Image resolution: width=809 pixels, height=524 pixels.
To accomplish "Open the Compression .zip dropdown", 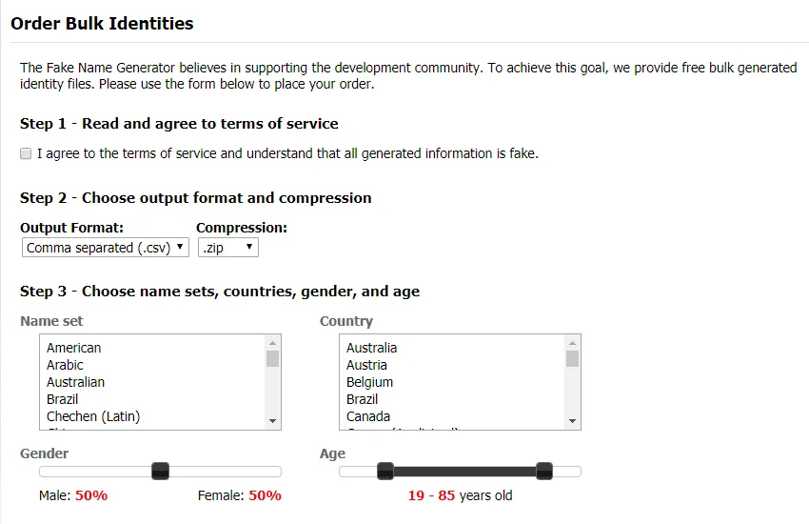I will pyautogui.click(x=228, y=248).
